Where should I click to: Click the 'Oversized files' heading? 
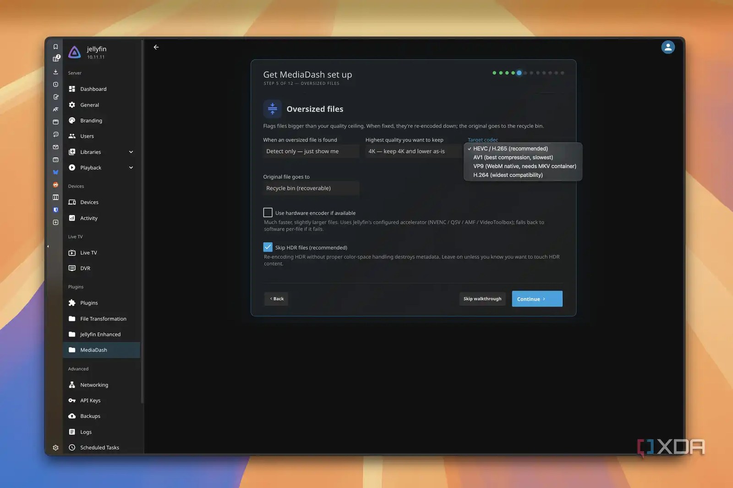[x=315, y=109]
